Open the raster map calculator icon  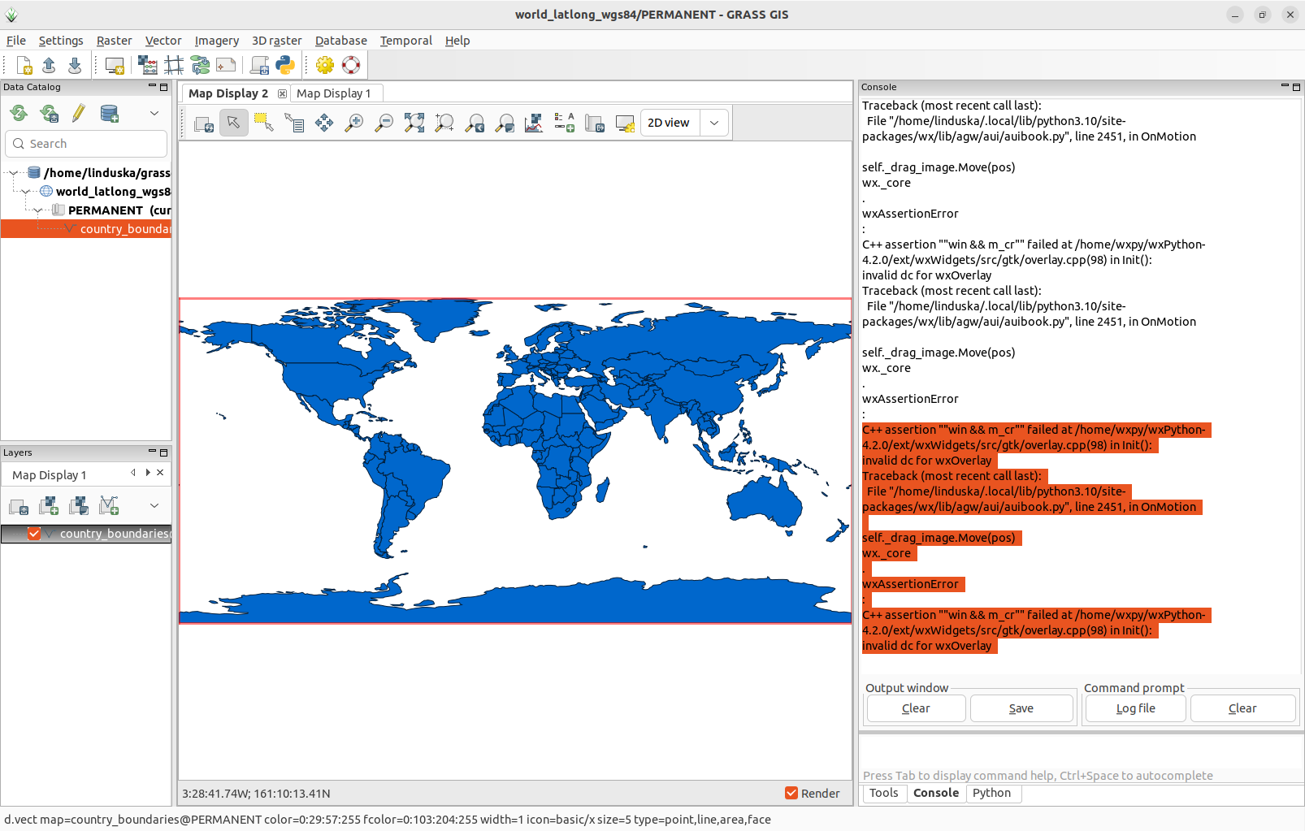click(148, 65)
